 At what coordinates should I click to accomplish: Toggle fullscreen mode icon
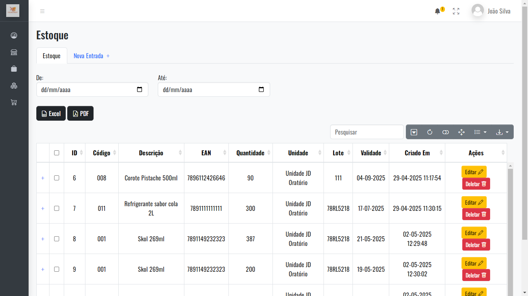pyautogui.click(x=456, y=11)
